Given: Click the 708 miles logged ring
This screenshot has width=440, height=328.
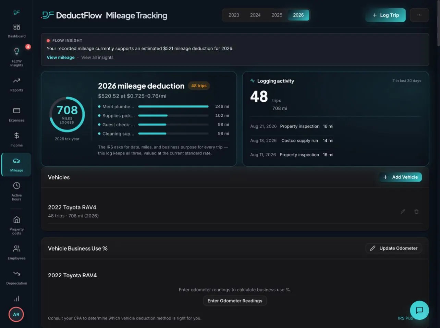Looking at the screenshot, I should point(67,114).
